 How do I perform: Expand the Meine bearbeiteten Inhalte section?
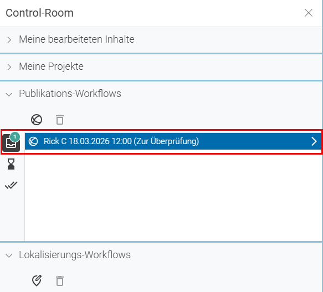tap(9, 40)
